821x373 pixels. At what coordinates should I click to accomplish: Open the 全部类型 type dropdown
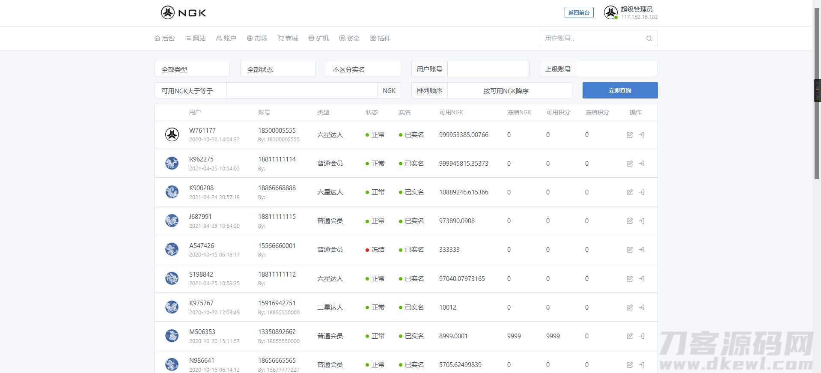click(192, 69)
